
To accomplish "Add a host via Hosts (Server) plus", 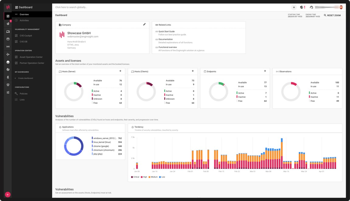I will (x=120, y=71).
